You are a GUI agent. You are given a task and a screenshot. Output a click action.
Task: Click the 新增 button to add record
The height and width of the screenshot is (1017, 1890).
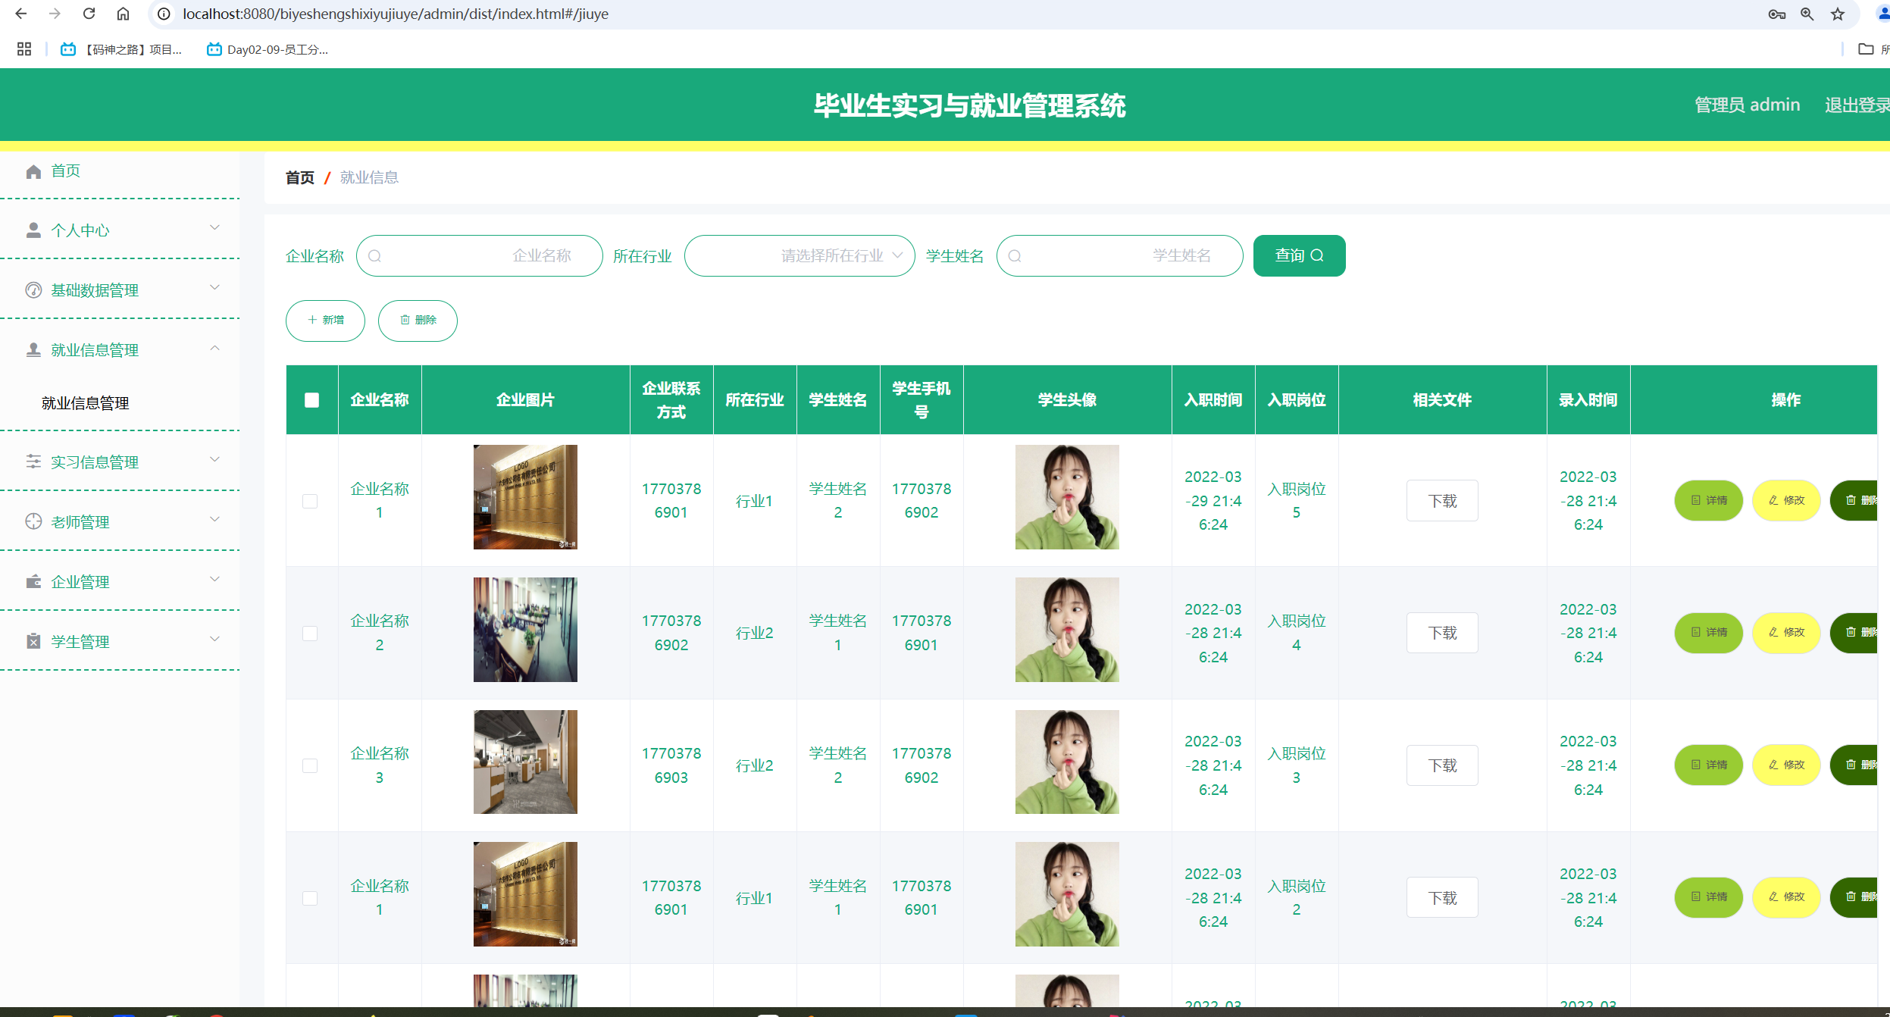coord(325,320)
